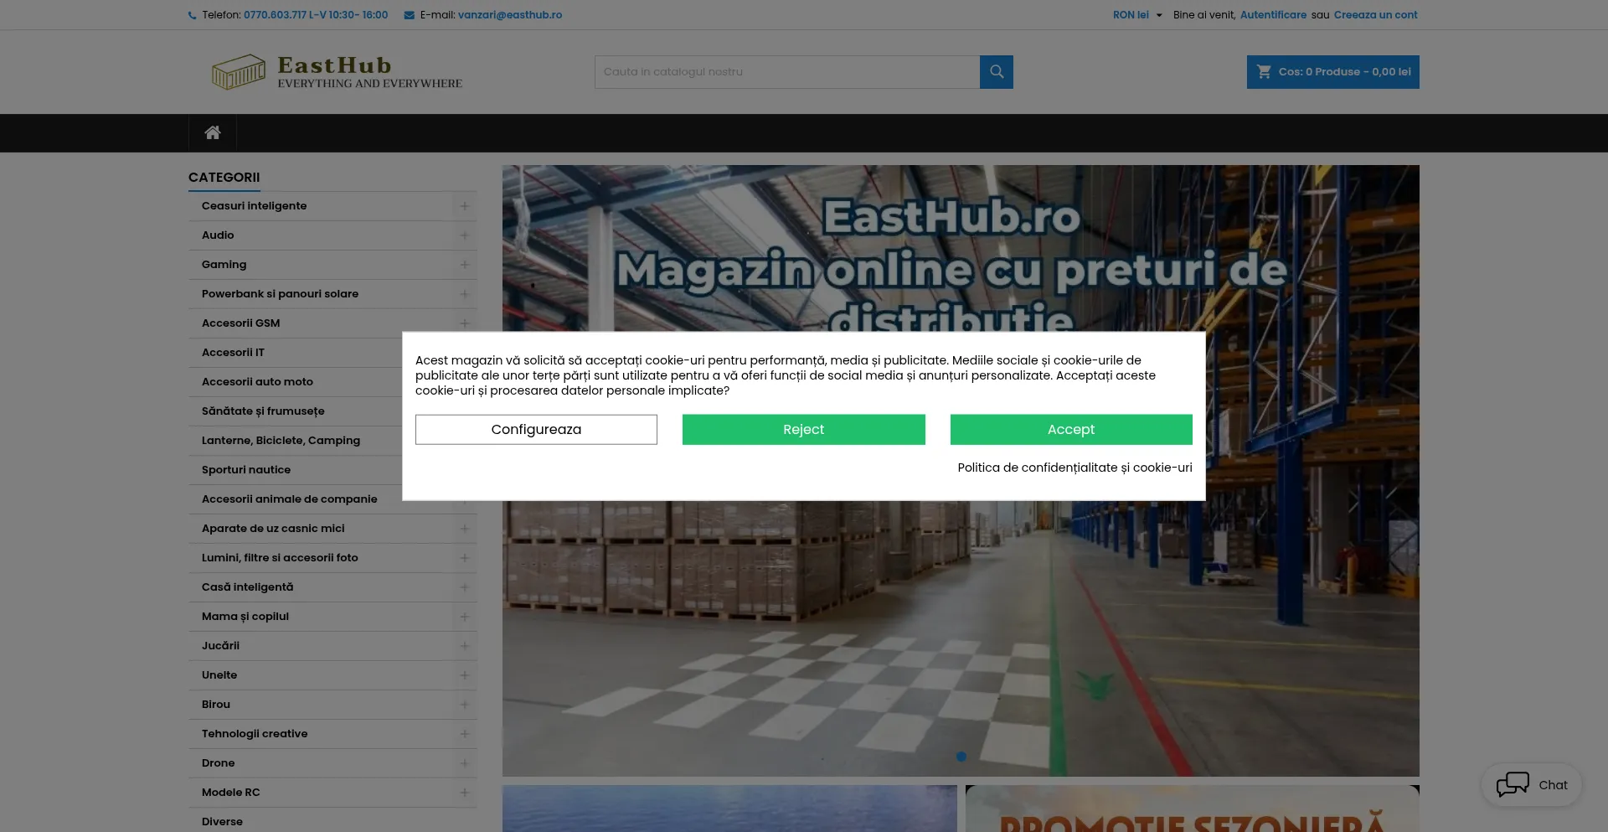Open the Accesorii IT category

[233, 353]
